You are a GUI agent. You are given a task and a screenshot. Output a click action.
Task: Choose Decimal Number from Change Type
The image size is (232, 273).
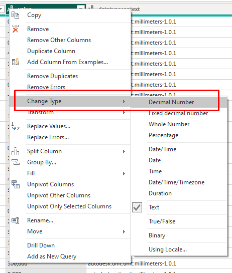tap(171, 102)
